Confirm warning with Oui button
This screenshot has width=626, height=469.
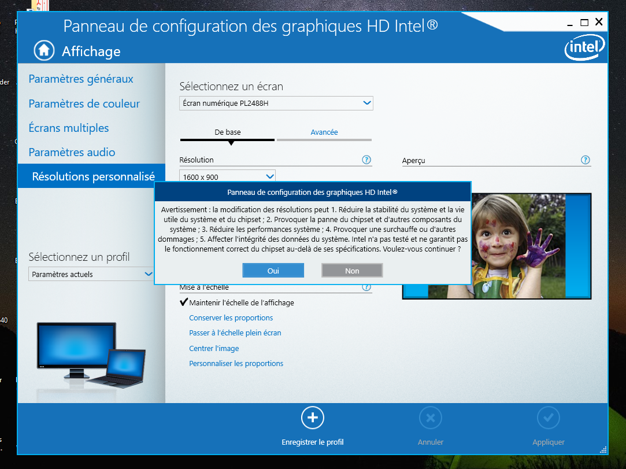point(273,271)
